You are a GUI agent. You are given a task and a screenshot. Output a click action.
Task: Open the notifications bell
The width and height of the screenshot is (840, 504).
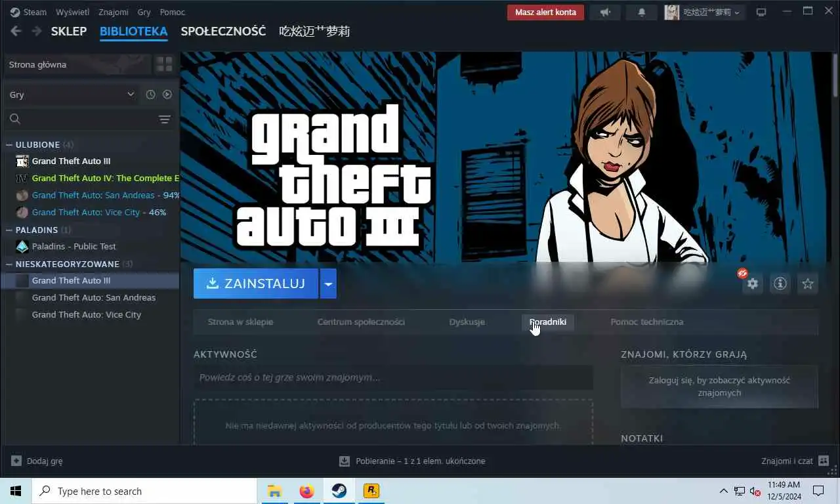642,12
